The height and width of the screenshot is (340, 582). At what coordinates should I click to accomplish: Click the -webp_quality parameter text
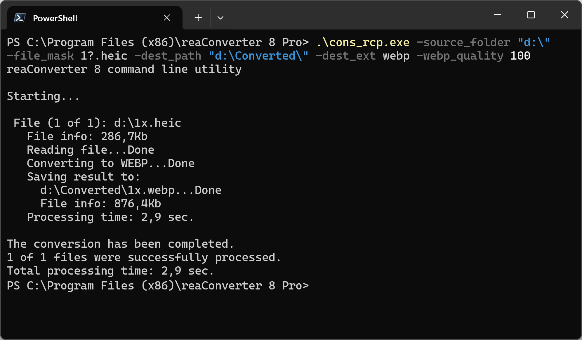[x=460, y=56]
